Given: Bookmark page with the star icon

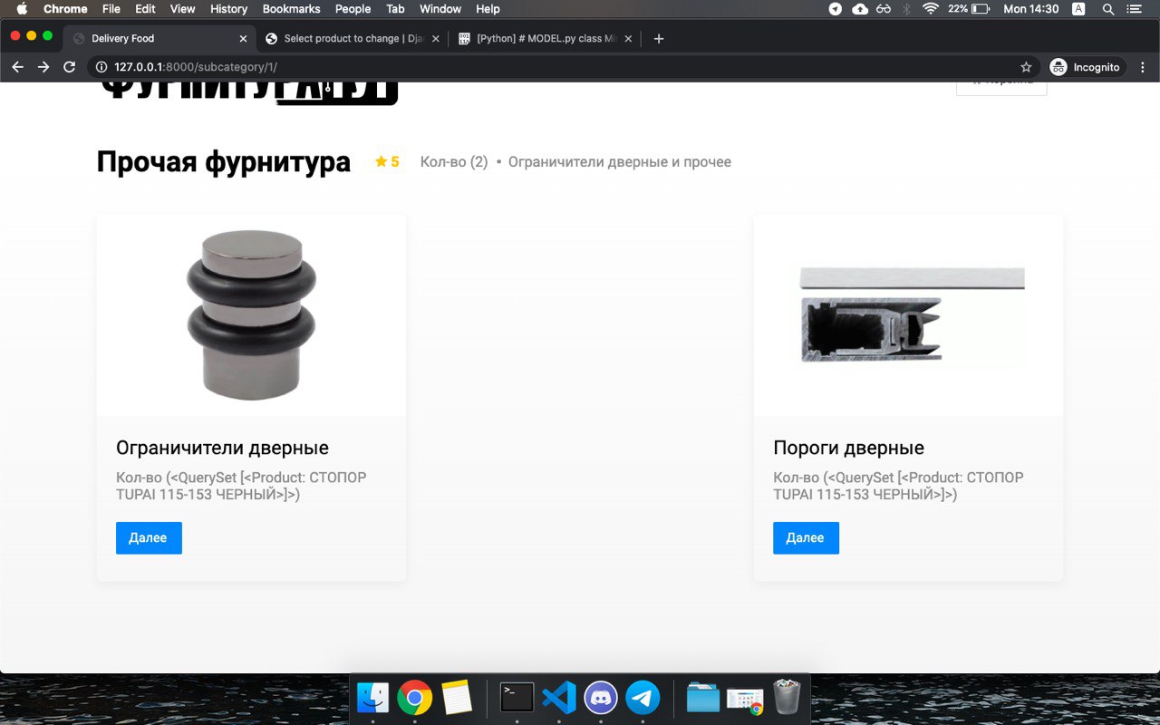Looking at the screenshot, I should [x=1026, y=67].
